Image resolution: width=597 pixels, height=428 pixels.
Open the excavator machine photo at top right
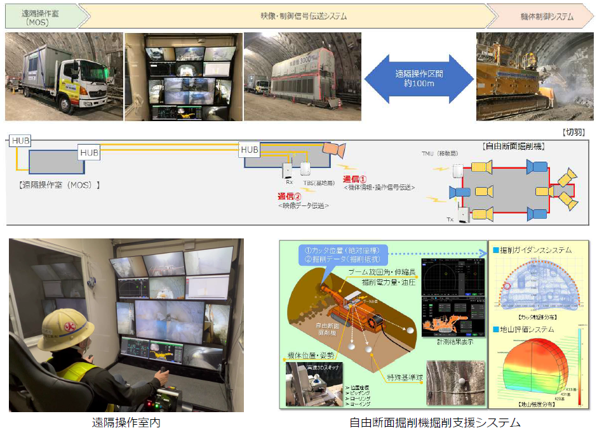click(x=535, y=76)
